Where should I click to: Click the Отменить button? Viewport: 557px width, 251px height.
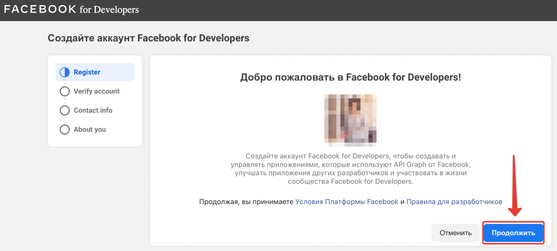(455, 233)
